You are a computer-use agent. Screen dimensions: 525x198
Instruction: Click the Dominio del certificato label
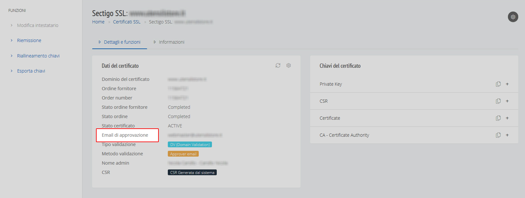tap(126, 79)
